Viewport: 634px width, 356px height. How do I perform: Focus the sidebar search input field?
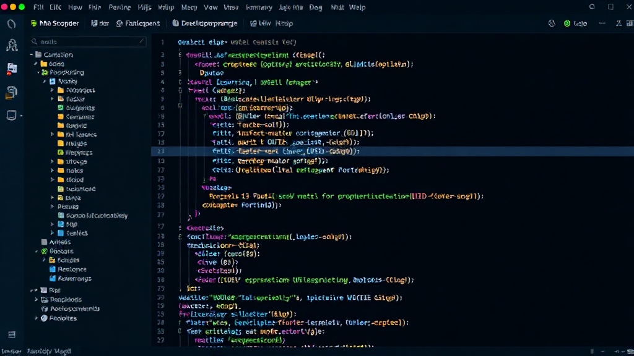click(88, 41)
